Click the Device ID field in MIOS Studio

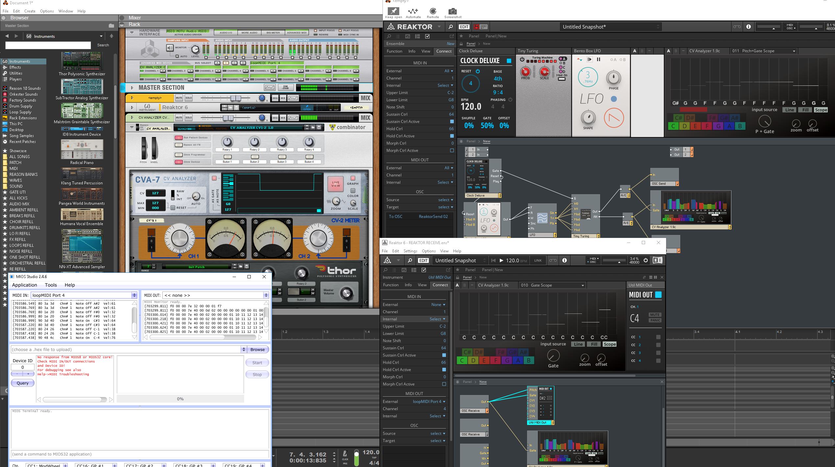(x=22, y=367)
